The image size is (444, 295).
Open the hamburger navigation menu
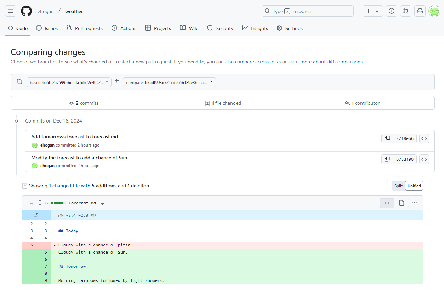[11, 11]
